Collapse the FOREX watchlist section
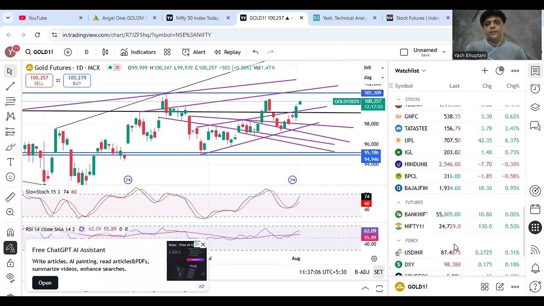The image size is (544, 306). pyautogui.click(x=398, y=241)
